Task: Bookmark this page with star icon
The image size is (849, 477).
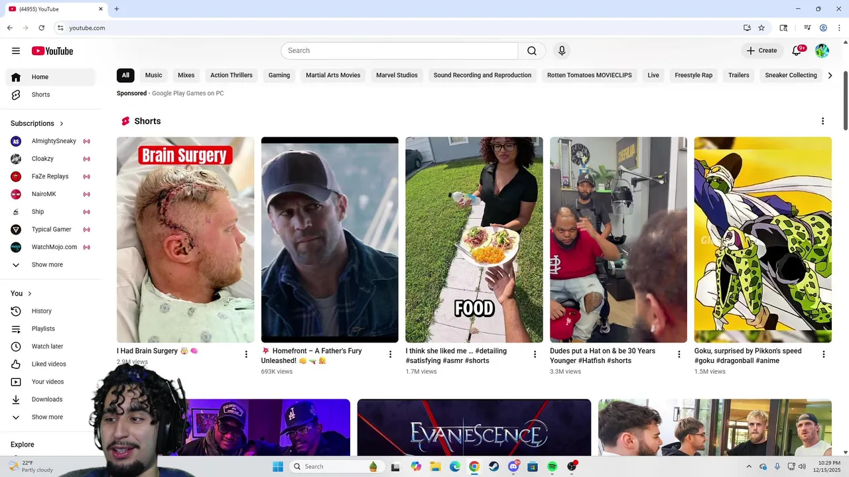Action: (761, 28)
